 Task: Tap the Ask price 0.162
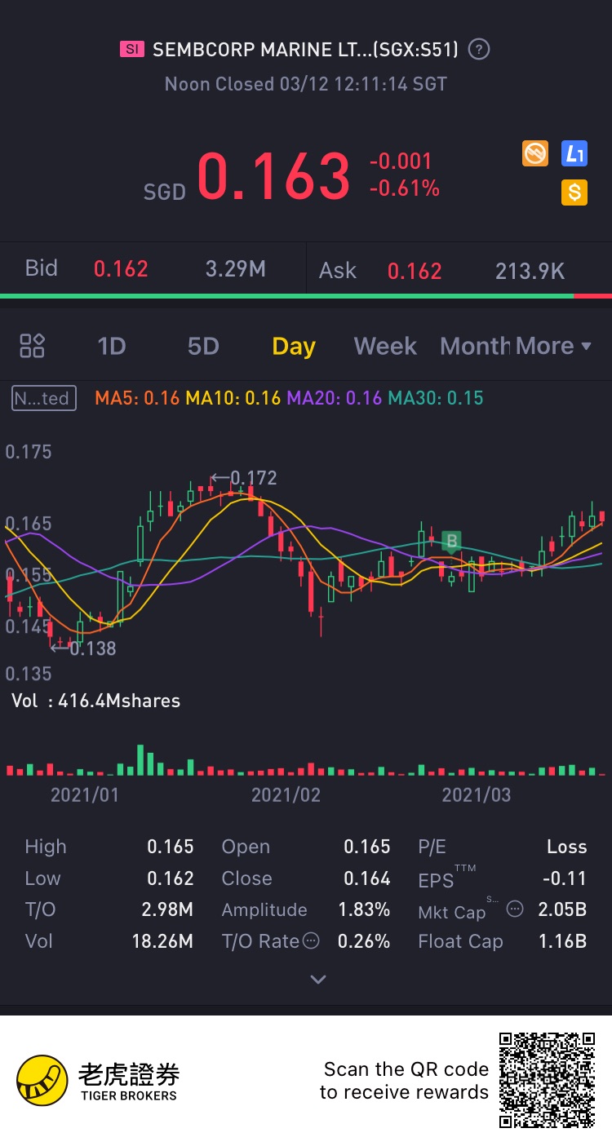click(x=415, y=271)
